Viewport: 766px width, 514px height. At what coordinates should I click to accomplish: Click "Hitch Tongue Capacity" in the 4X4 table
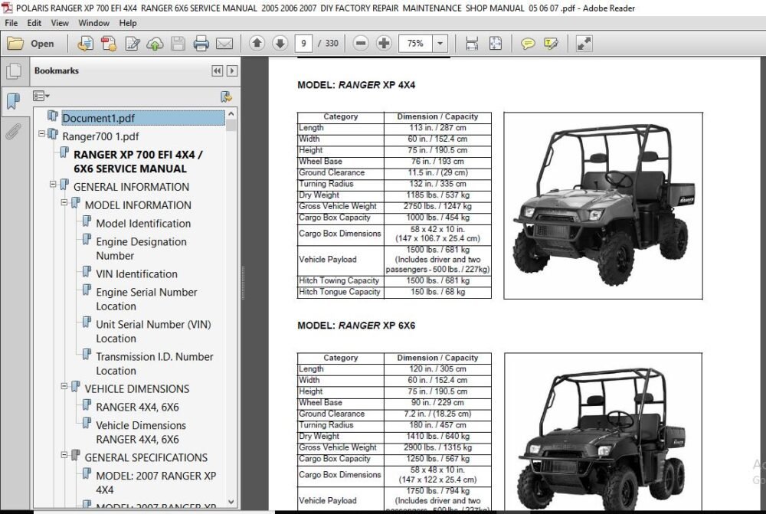click(x=339, y=292)
